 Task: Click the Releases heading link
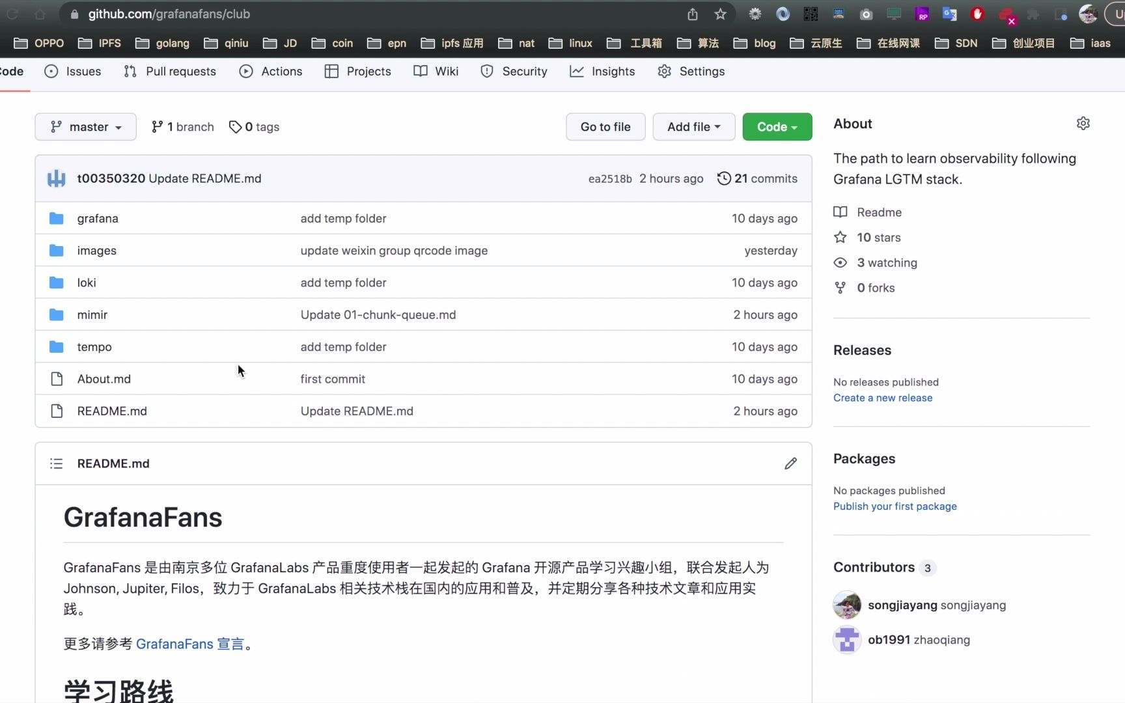[x=862, y=350]
